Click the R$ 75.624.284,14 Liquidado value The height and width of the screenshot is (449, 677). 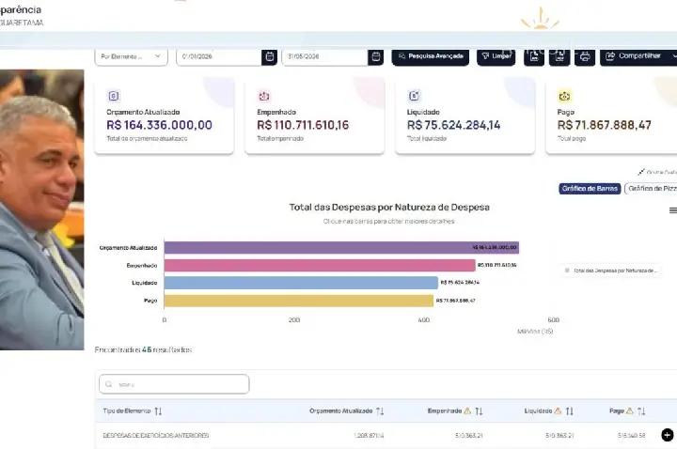tap(453, 125)
